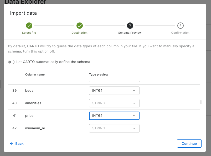Open the price INT64 type dropdown
The height and width of the screenshot is (156, 211).
114,116
